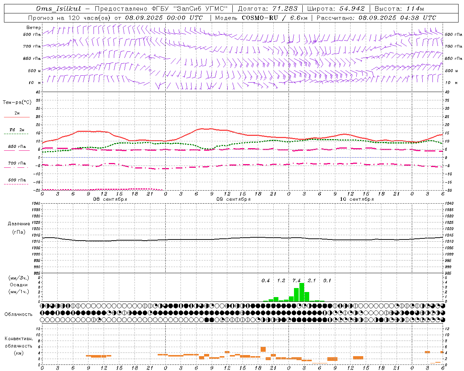Screen dimensions: 464x371
Task: Click the 2.1 precipitation total
Action: coord(312,281)
